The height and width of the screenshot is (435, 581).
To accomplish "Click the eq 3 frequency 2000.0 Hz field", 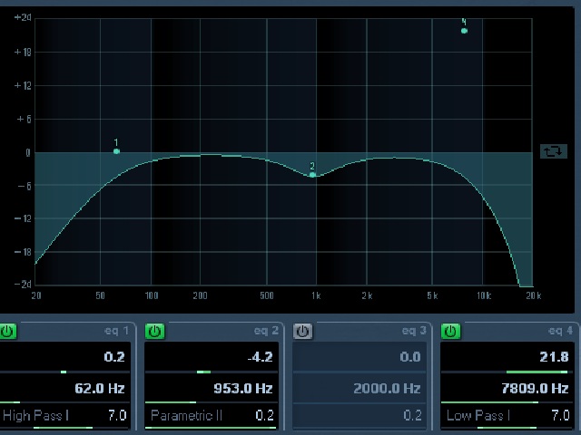I will click(x=387, y=389).
